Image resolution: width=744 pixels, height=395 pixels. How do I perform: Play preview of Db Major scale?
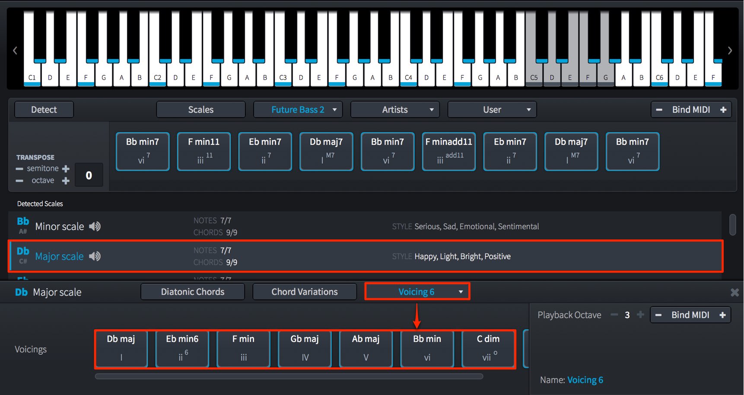pos(95,256)
